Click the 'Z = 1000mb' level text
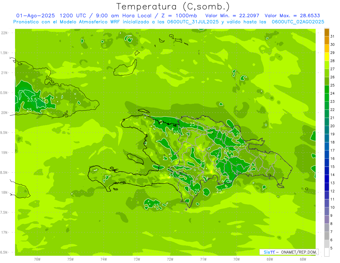This screenshot has height=263, width=340. tap(181, 16)
